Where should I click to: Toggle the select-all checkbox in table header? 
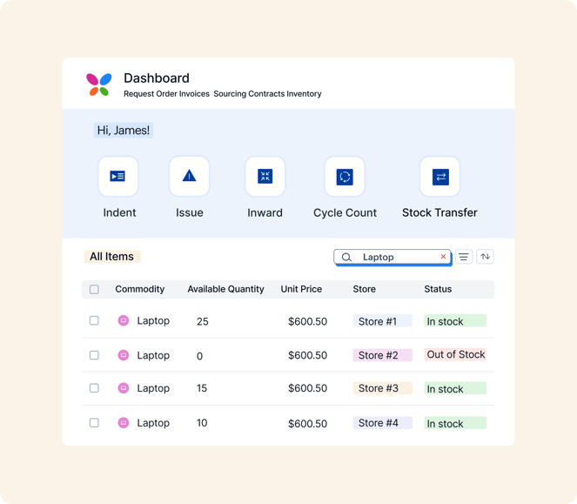point(94,289)
